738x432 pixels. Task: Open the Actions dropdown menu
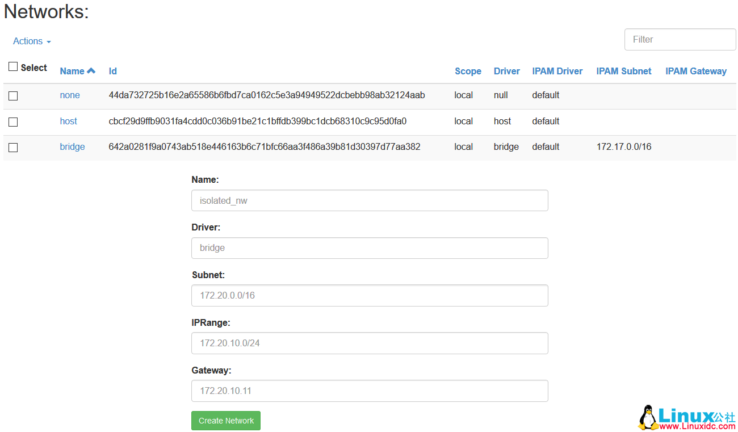(31, 41)
